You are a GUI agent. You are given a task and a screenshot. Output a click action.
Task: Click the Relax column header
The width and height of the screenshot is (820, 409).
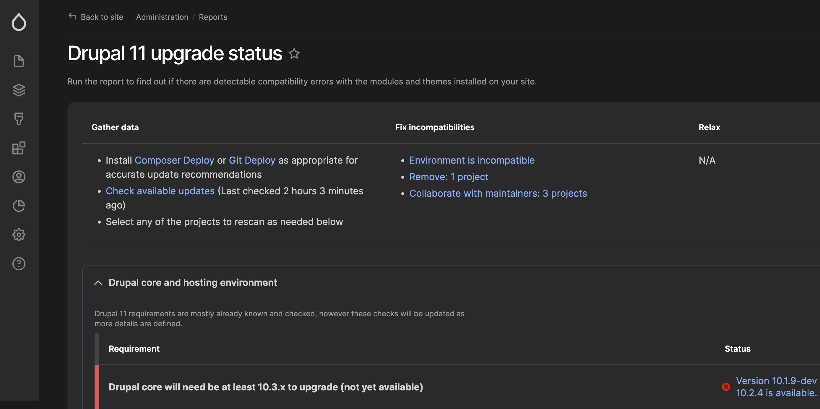coord(709,127)
